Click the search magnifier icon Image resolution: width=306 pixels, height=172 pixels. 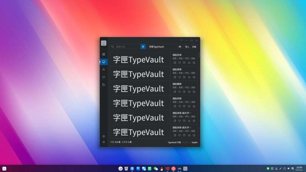(113, 47)
